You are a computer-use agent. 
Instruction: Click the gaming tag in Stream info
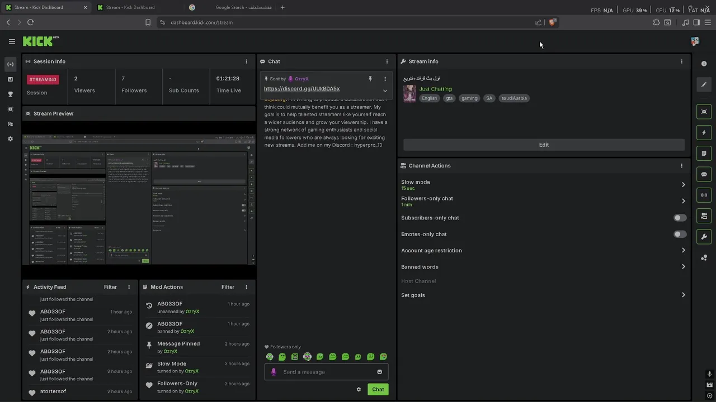click(469, 98)
